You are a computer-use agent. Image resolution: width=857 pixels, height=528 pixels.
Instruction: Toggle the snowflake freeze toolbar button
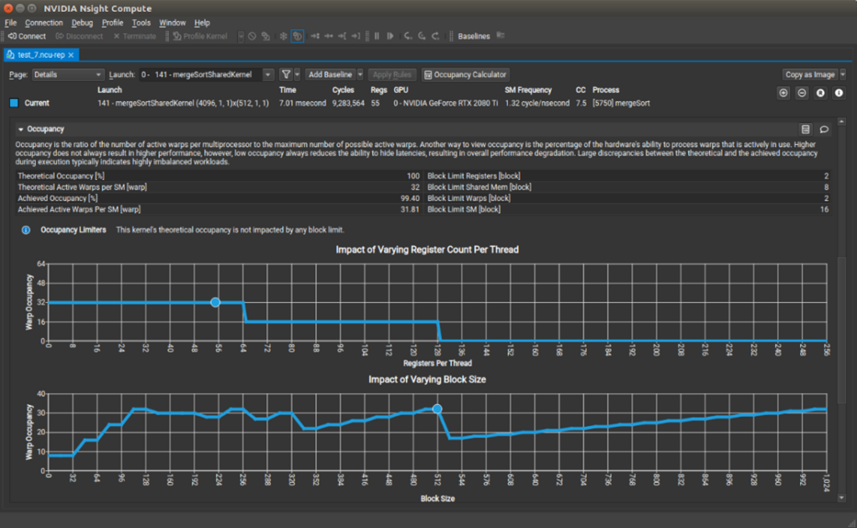tap(283, 36)
